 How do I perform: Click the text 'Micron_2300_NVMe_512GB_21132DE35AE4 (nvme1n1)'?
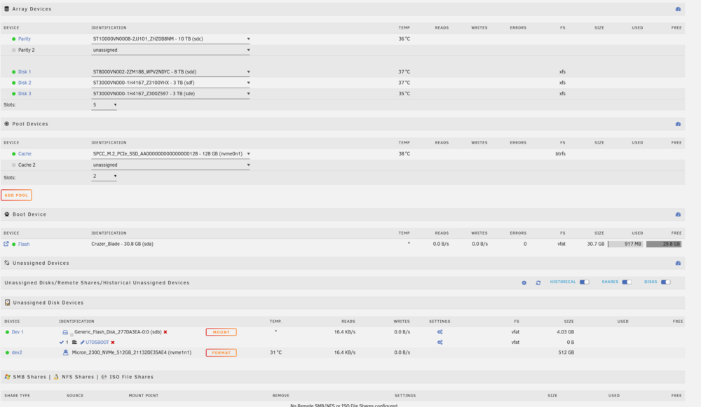[x=132, y=352]
